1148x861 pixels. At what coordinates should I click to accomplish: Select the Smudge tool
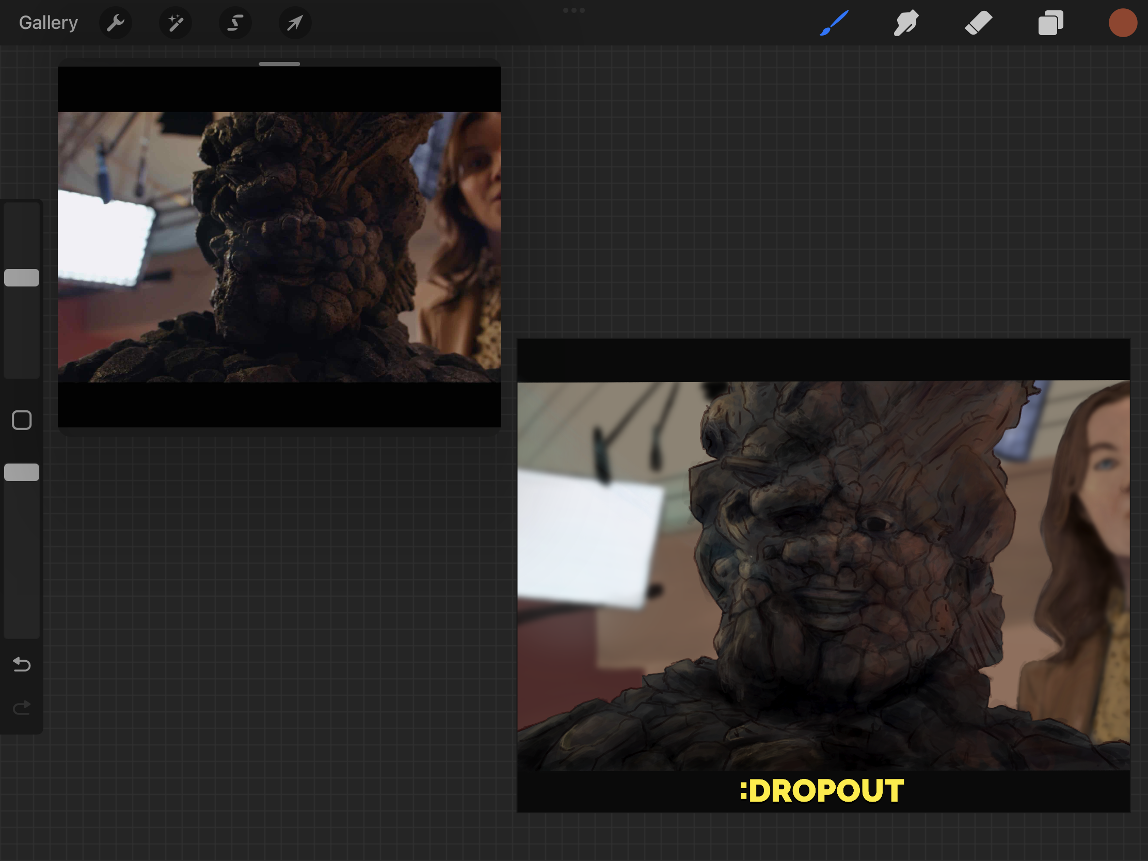coord(906,23)
